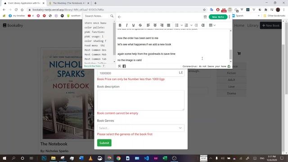This screenshot has width=288, height=162.
Task: Click the note editor vertical scrollbar
Action: [x=231, y=54]
